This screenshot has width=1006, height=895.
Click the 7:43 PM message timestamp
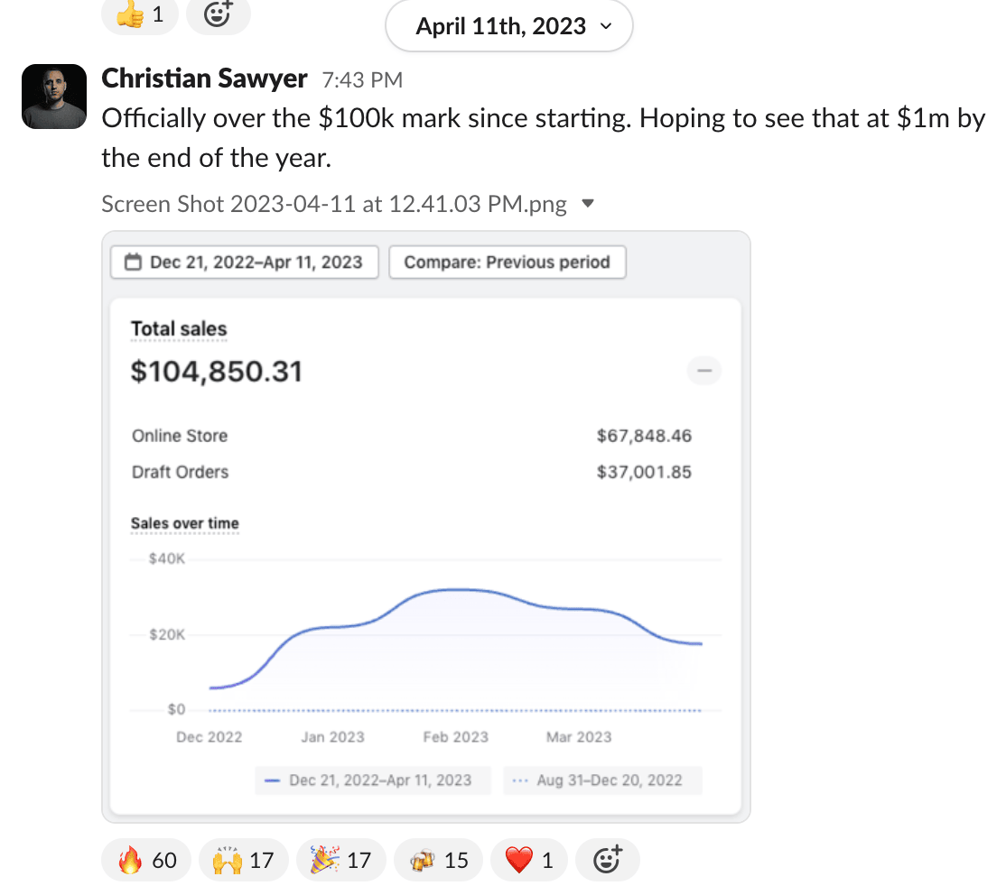click(362, 80)
